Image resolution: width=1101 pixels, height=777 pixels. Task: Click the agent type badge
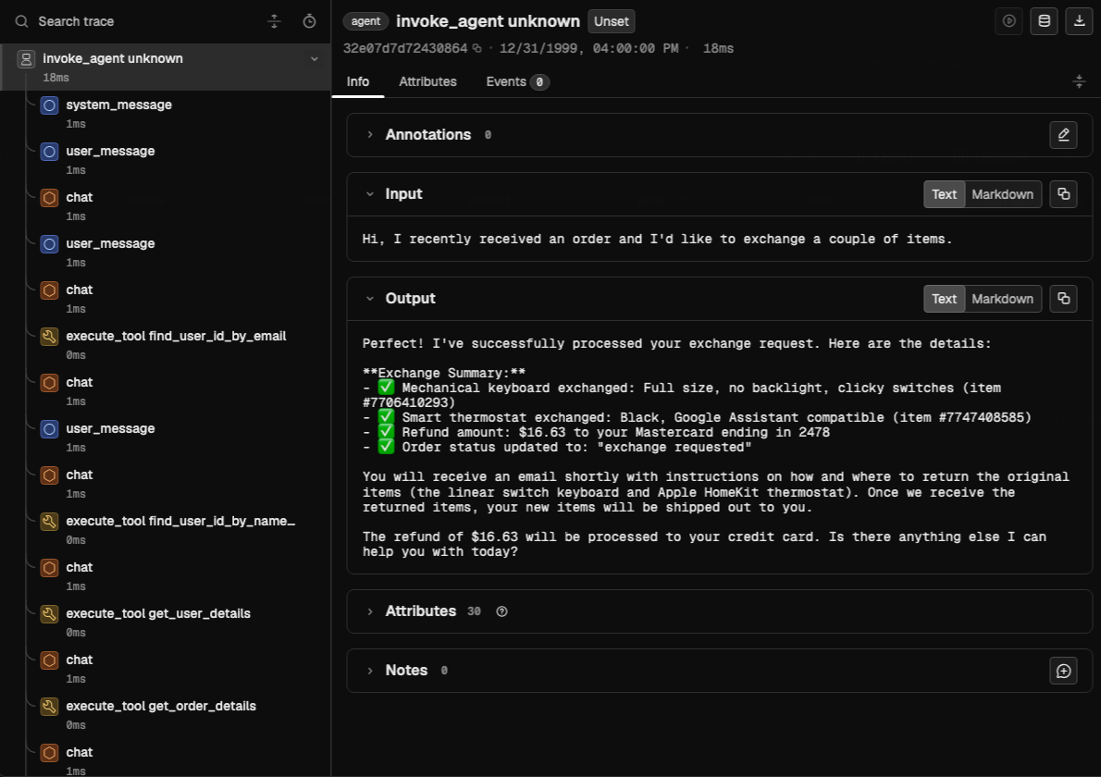[x=365, y=22]
